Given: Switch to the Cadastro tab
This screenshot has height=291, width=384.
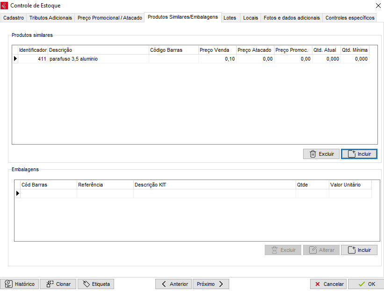Looking at the screenshot, I should (14, 18).
